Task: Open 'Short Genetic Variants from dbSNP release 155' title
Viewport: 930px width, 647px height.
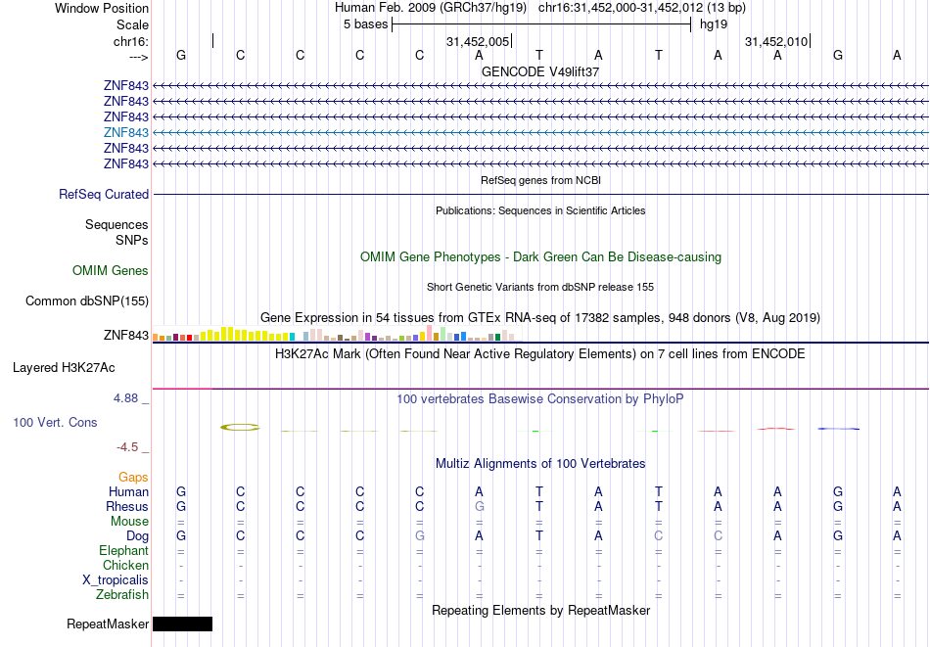Action: (x=540, y=287)
